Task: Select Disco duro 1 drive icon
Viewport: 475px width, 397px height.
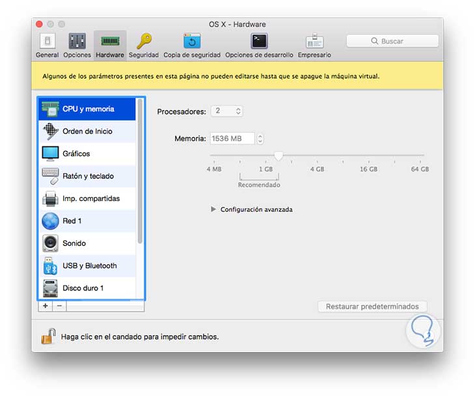Action: click(50, 288)
